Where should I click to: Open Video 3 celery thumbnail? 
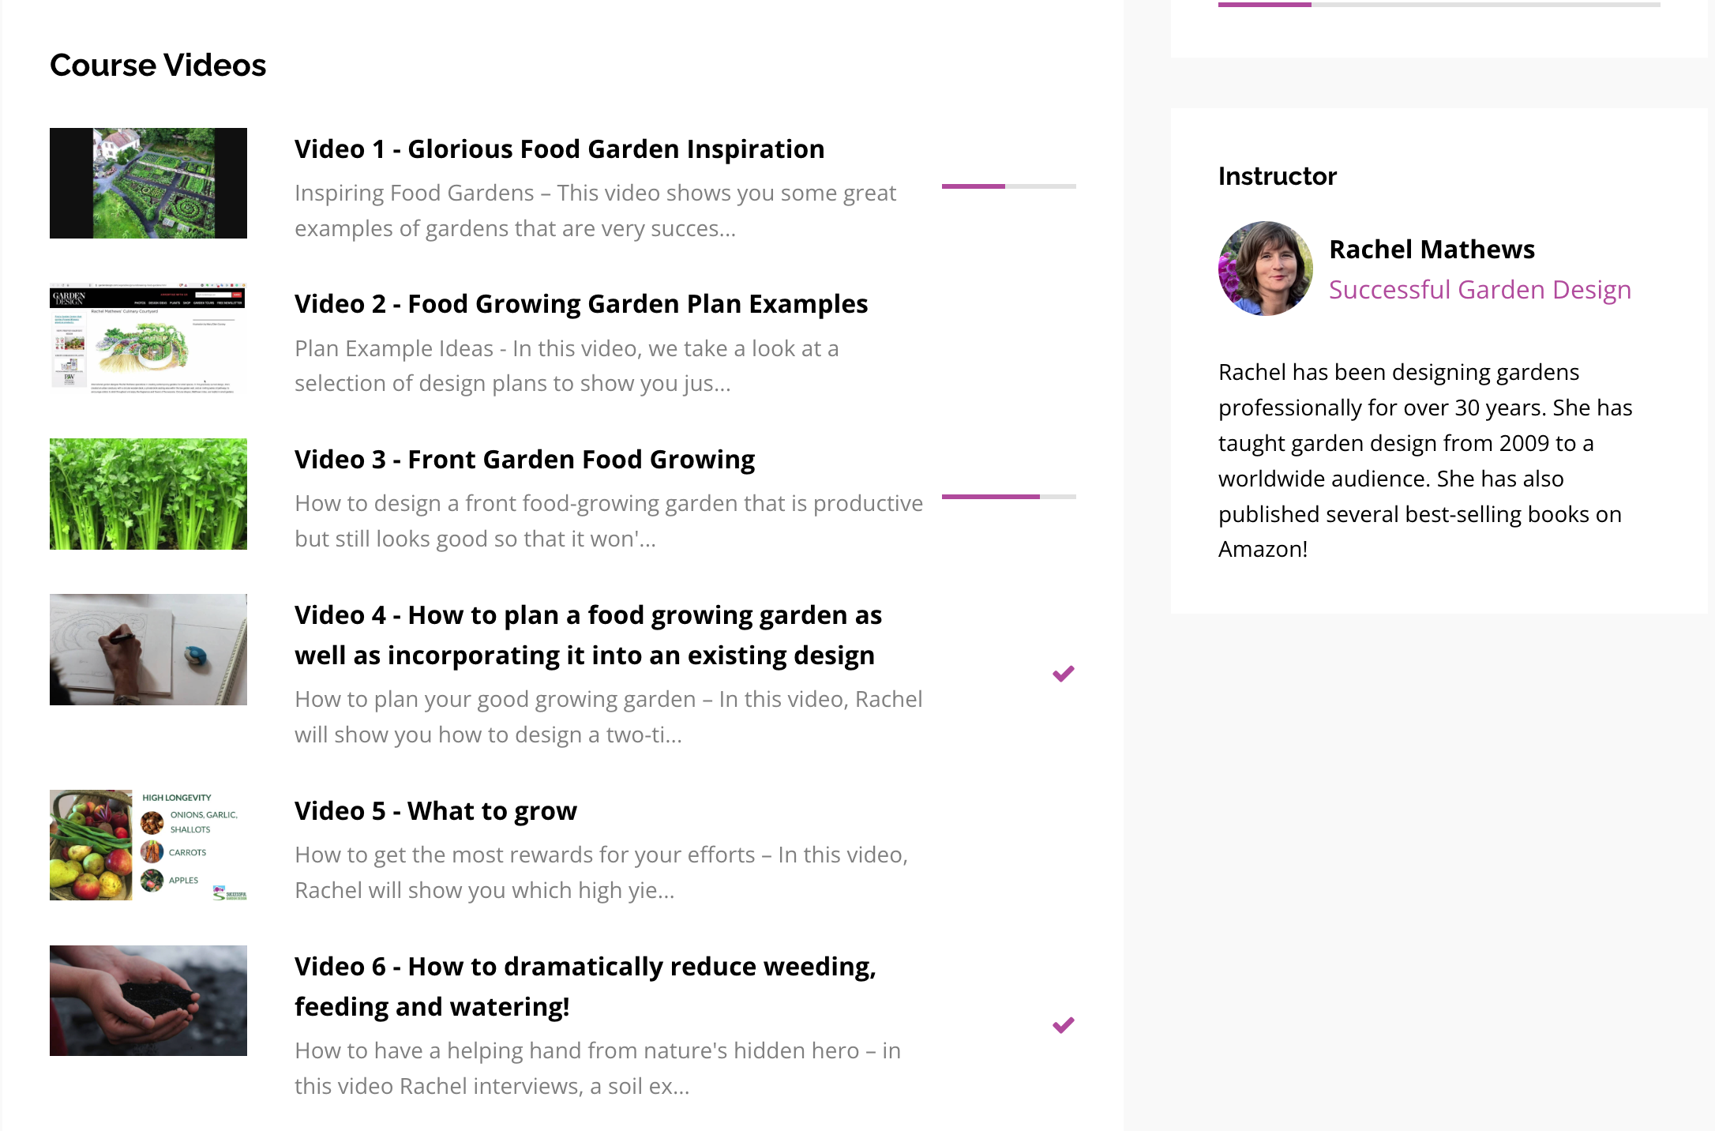(x=148, y=494)
